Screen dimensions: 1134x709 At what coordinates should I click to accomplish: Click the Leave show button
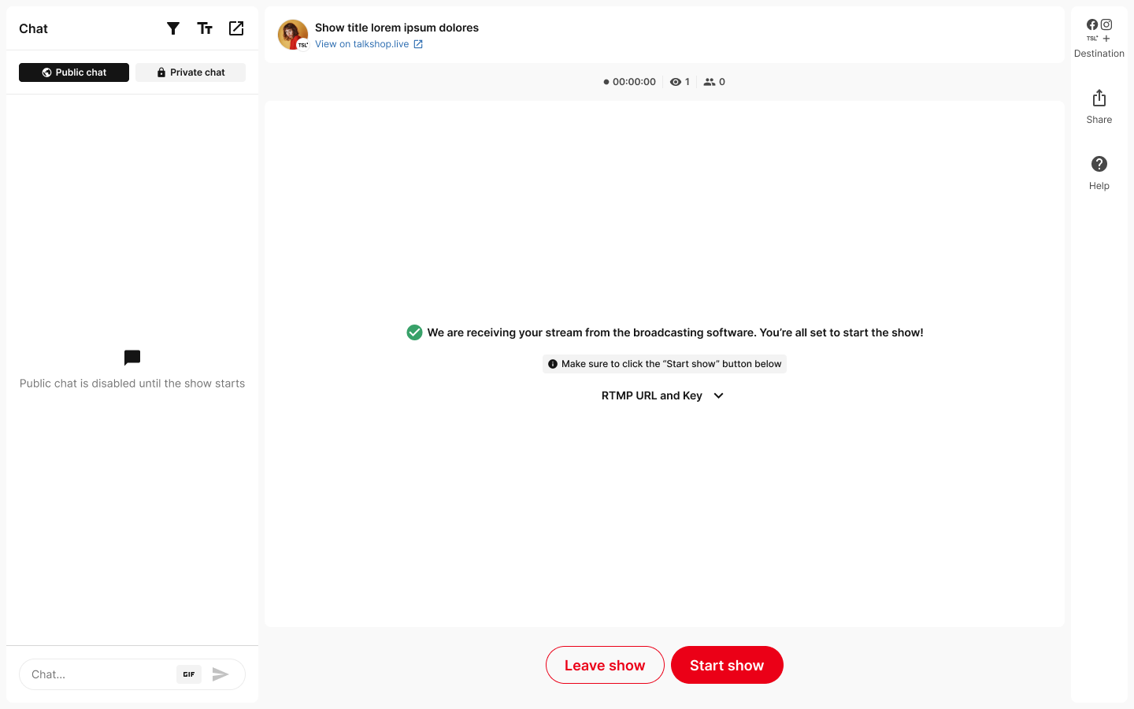pos(605,665)
